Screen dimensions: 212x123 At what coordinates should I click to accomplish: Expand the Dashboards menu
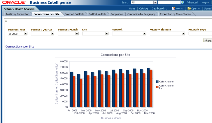(x=160, y=8)
